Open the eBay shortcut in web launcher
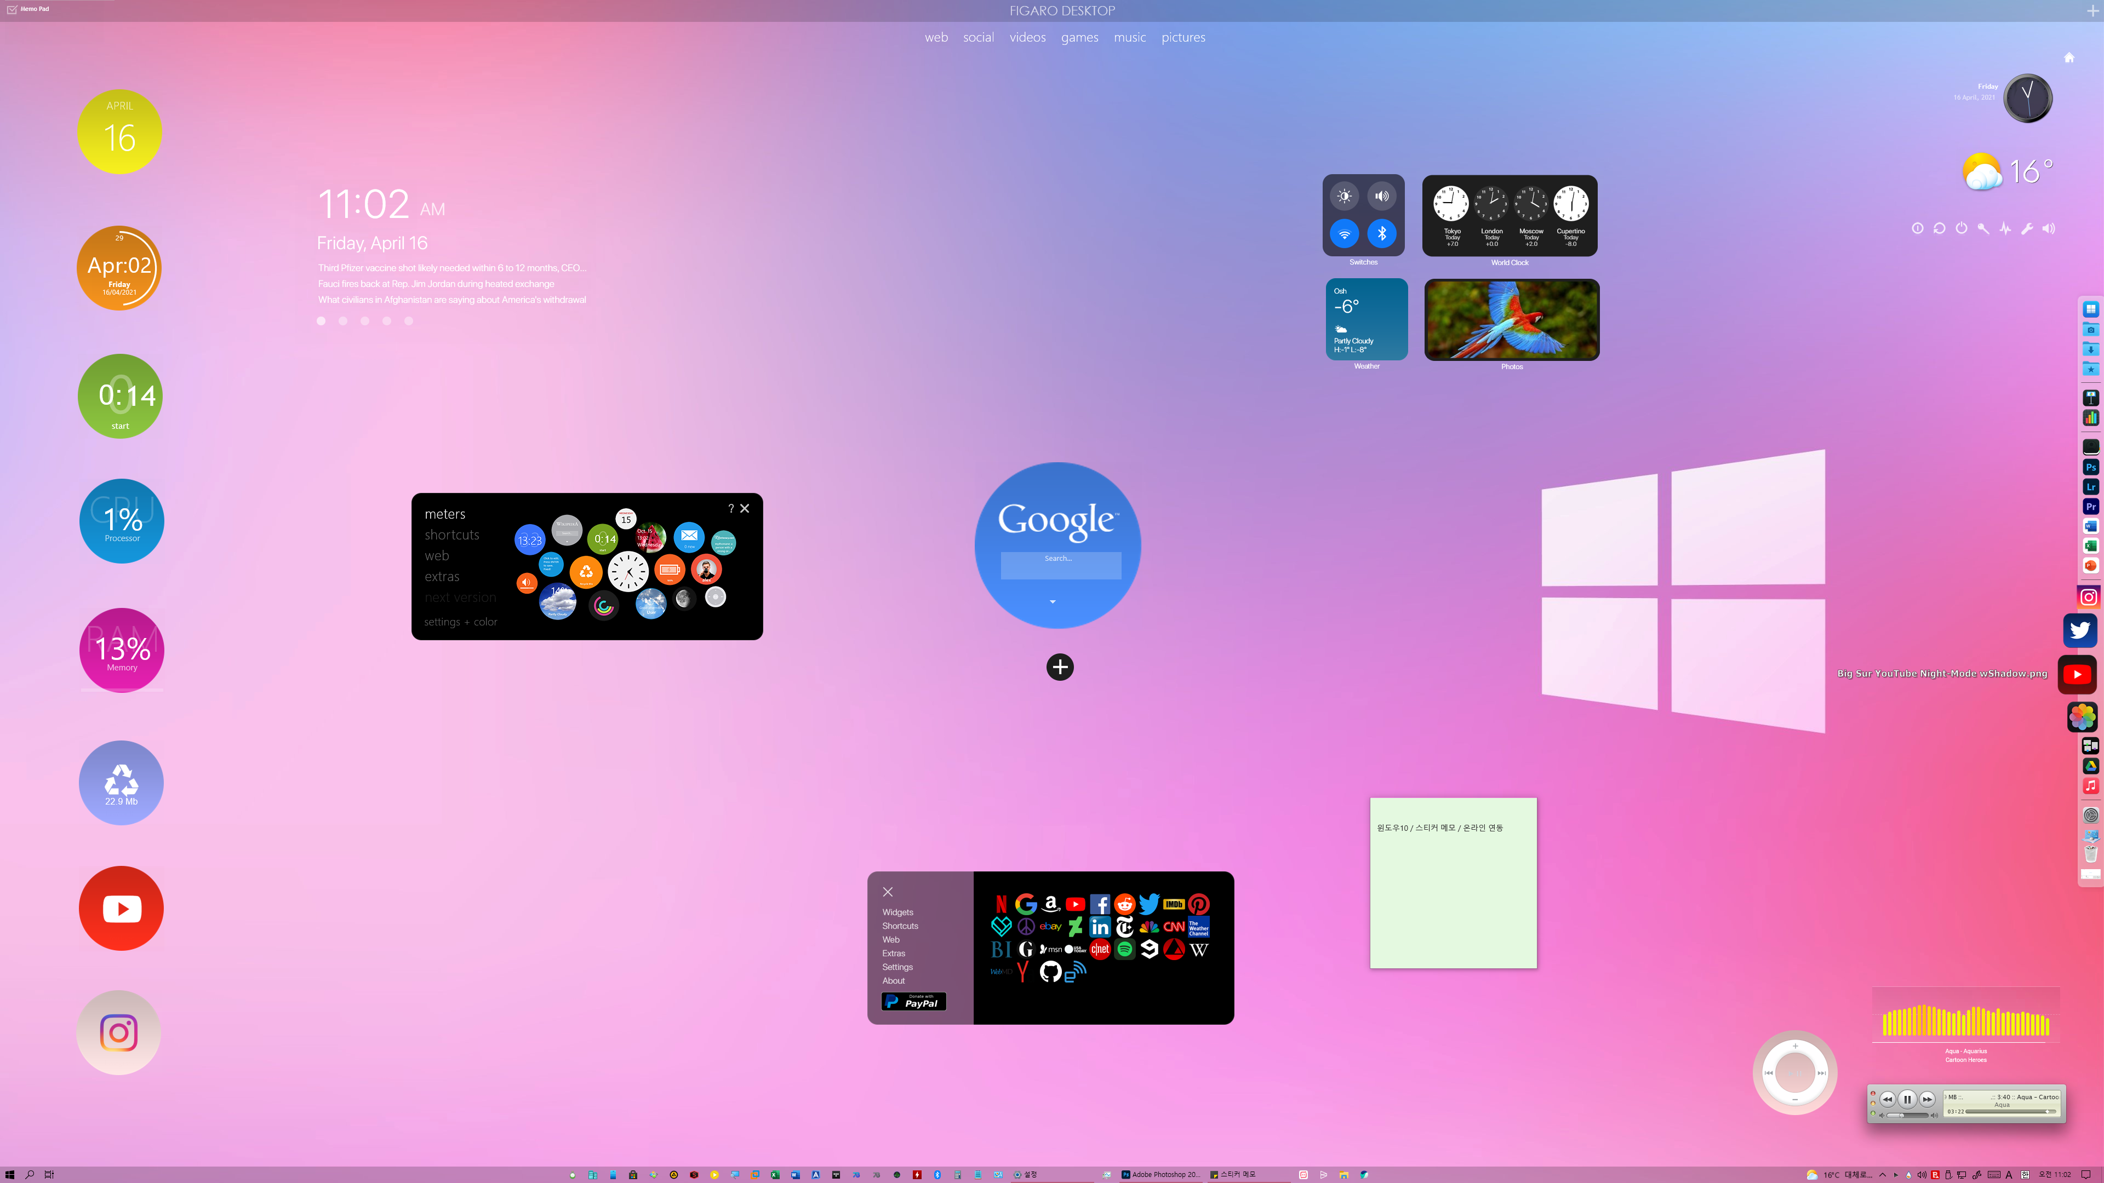Screen dimensions: 2104x1183 point(1050,927)
